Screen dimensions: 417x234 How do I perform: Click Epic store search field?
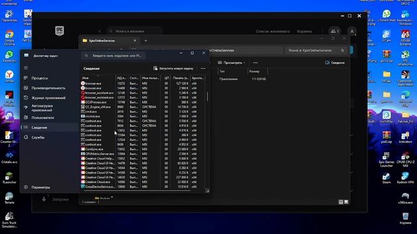click(134, 31)
